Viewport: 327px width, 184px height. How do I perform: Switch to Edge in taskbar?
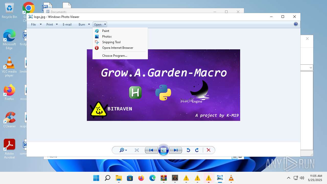click(x=153, y=178)
